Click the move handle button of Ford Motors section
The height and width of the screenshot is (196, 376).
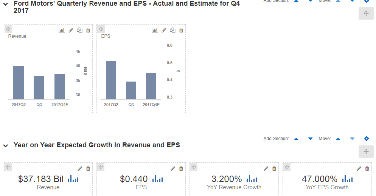click(366, 13)
